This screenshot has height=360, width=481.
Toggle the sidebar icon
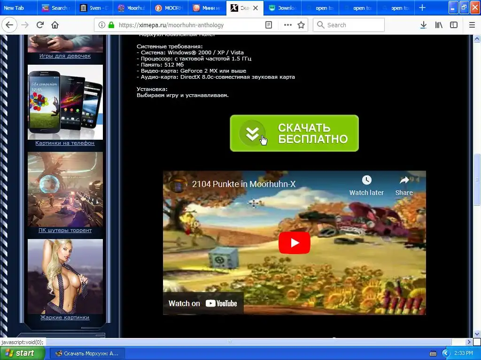click(454, 25)
